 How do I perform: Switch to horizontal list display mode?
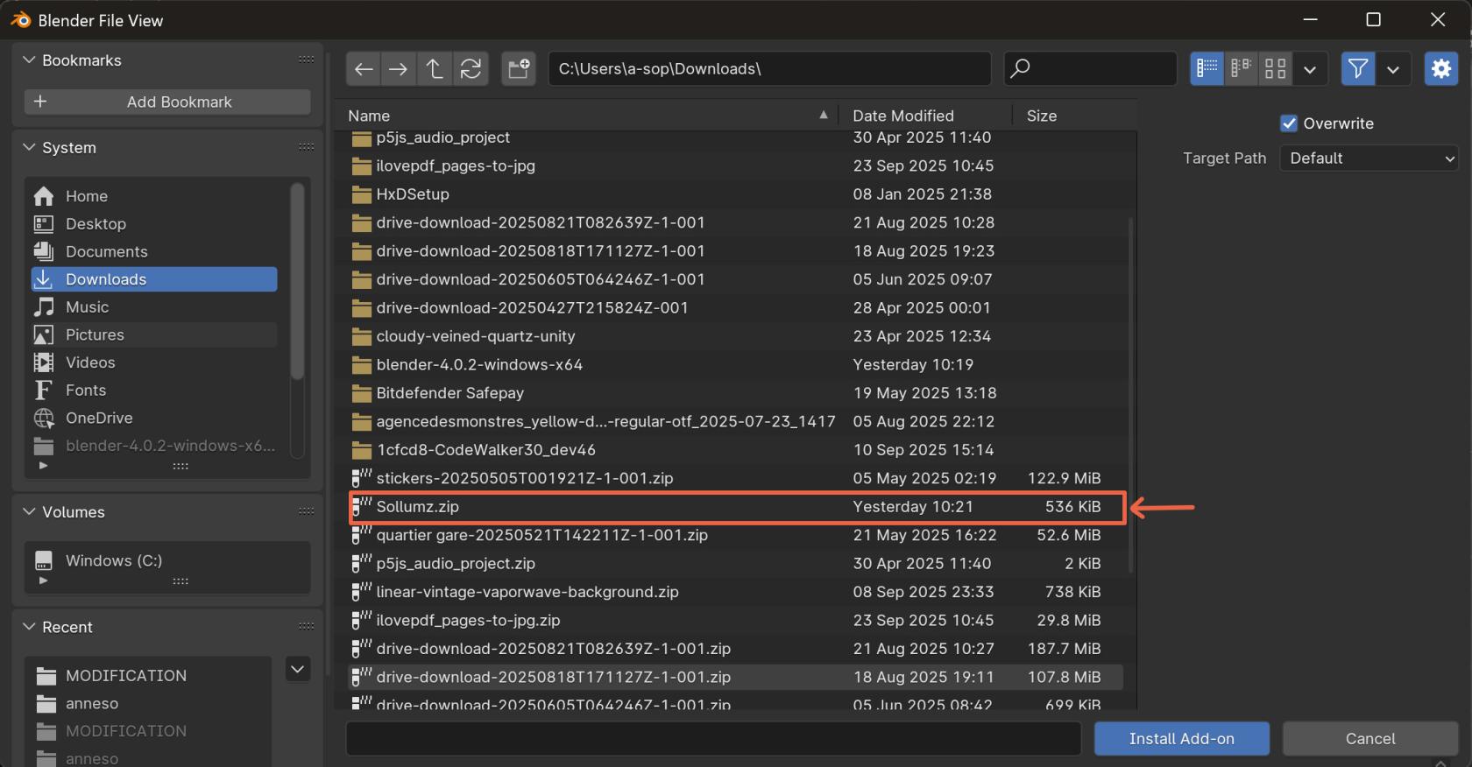coord(1241,69)
